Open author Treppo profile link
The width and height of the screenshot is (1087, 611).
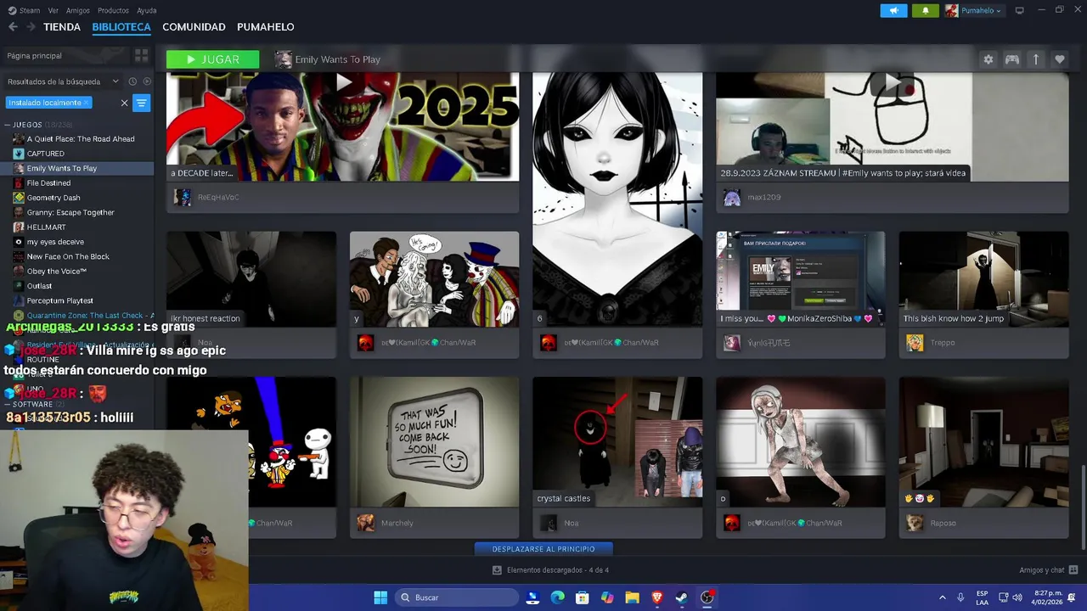943,343
